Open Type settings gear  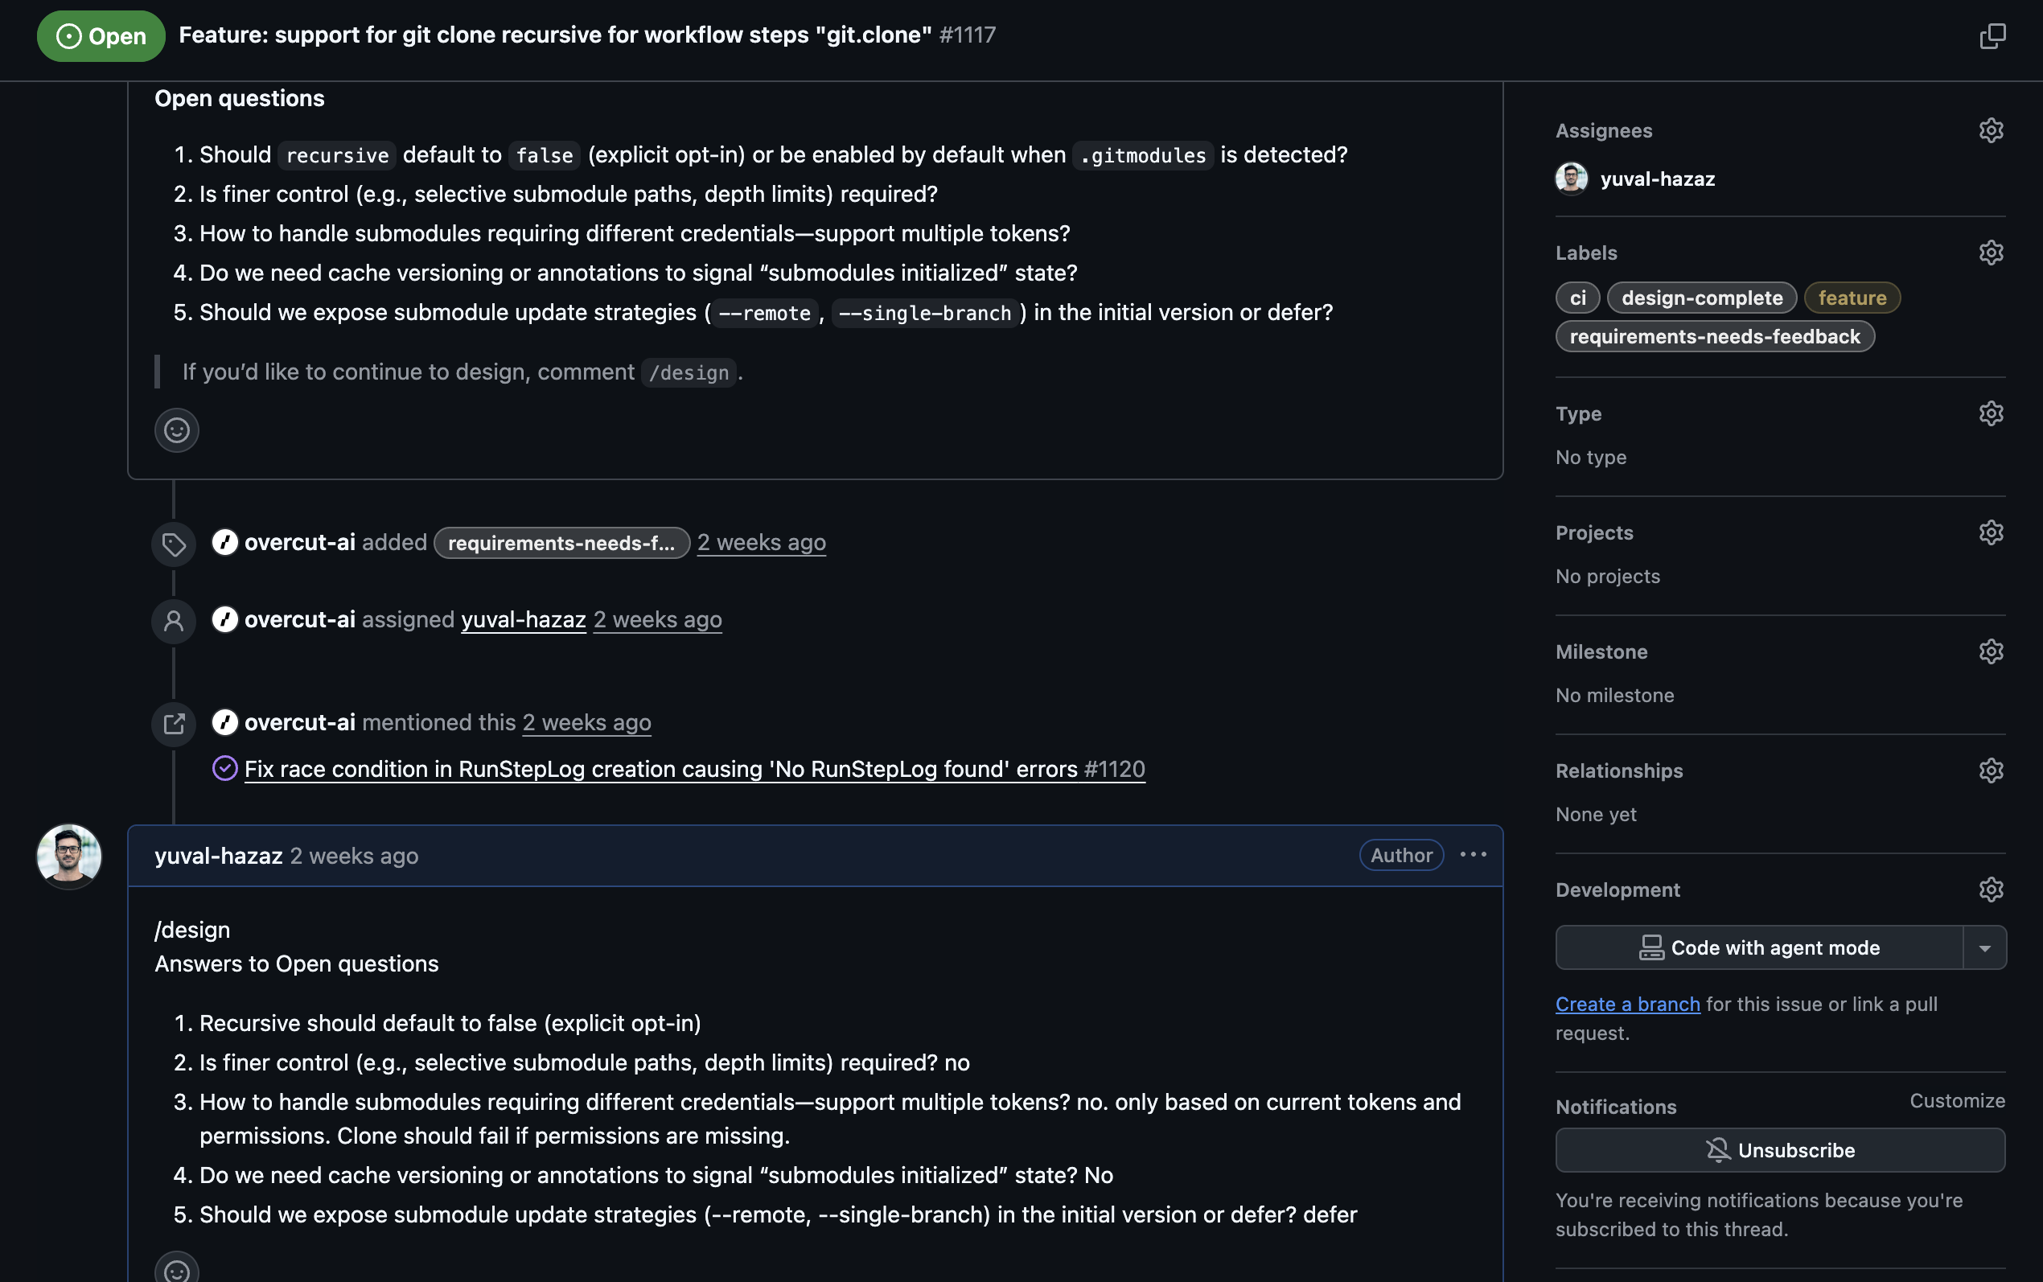tap(1991, 413)
